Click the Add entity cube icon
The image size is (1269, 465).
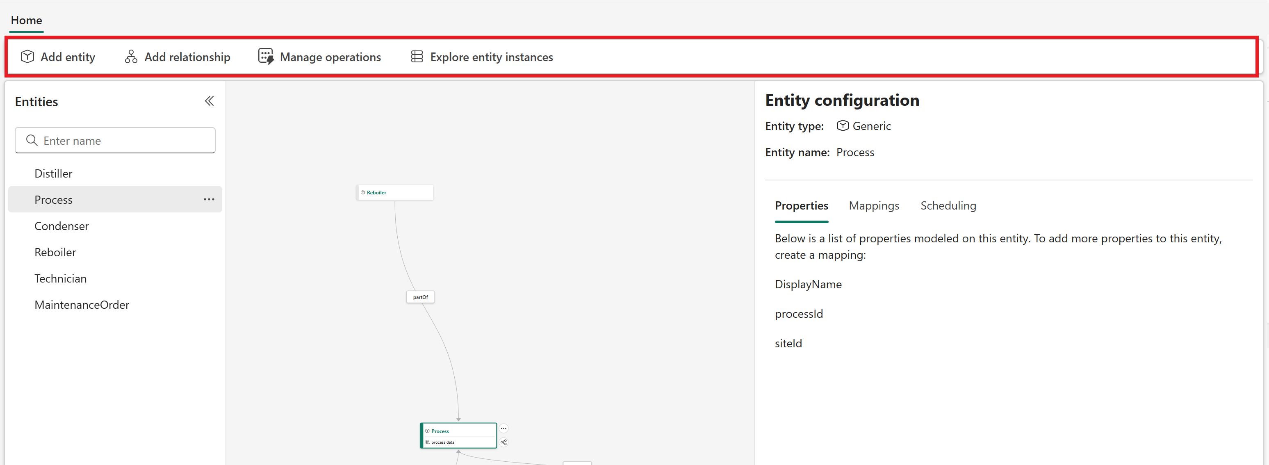coord(27,57)
